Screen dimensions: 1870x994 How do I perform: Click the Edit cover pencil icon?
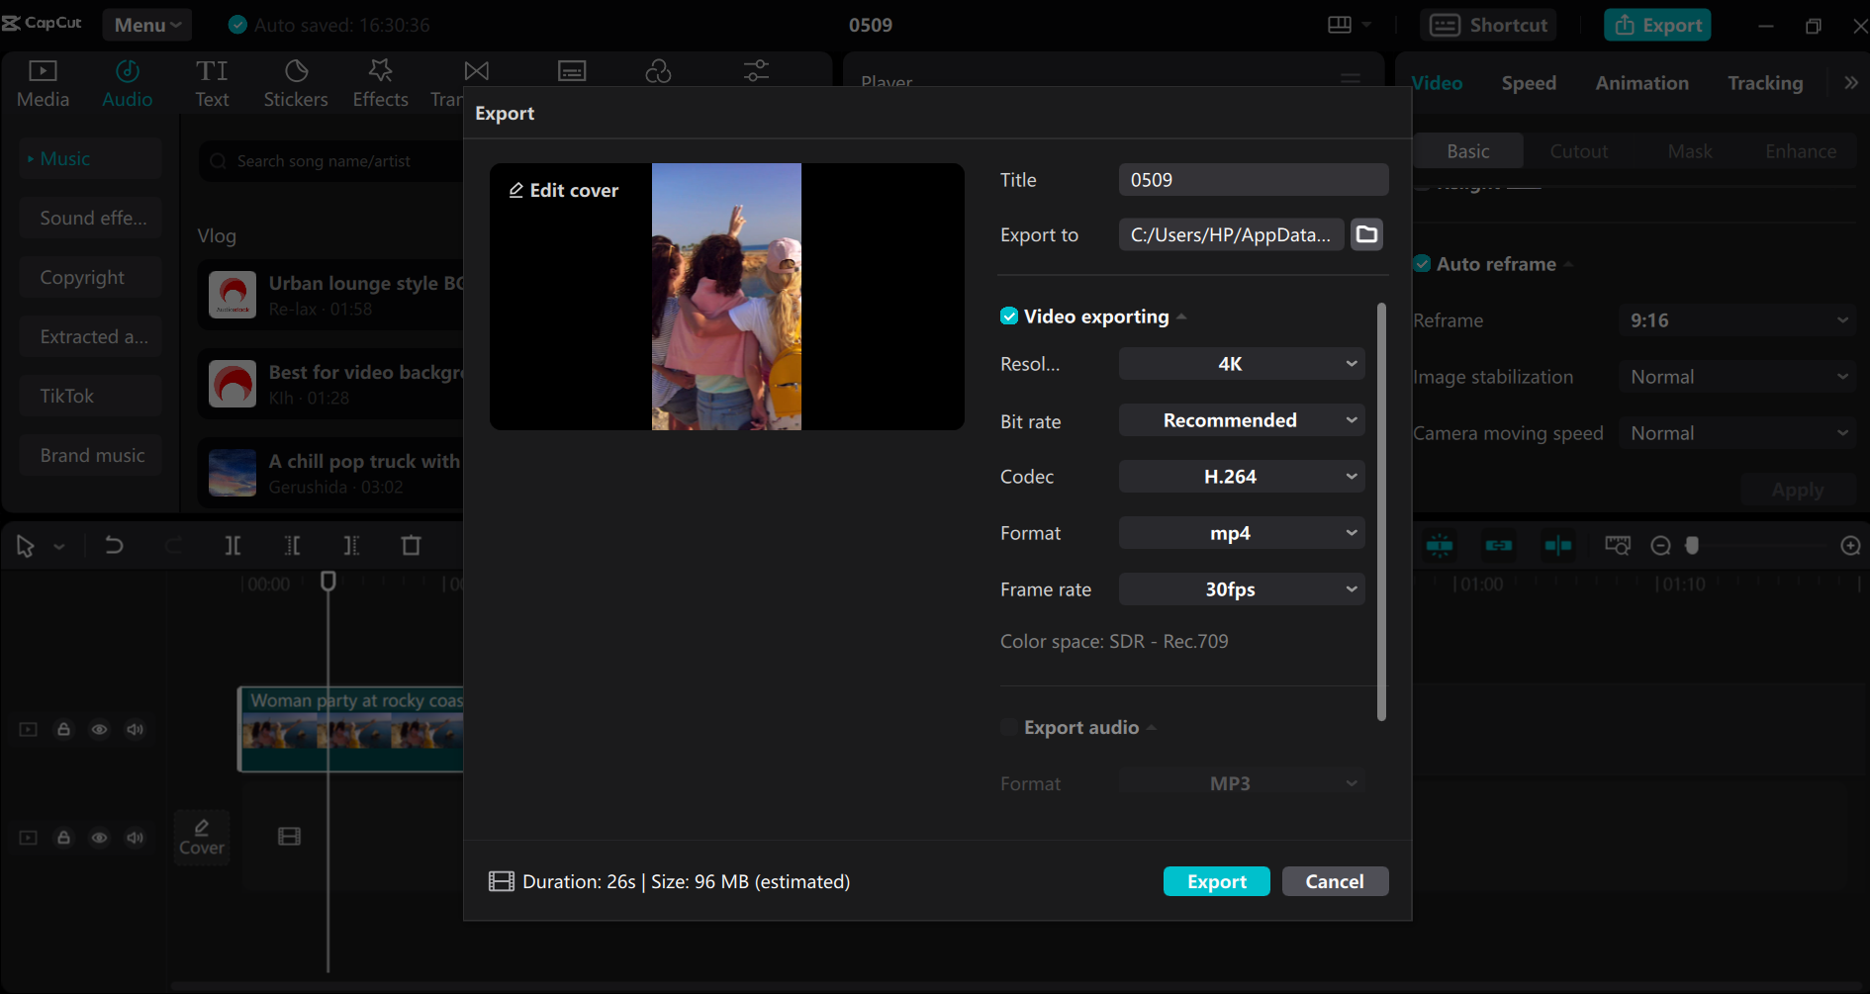pyautogui.click(x=516, y=190)
